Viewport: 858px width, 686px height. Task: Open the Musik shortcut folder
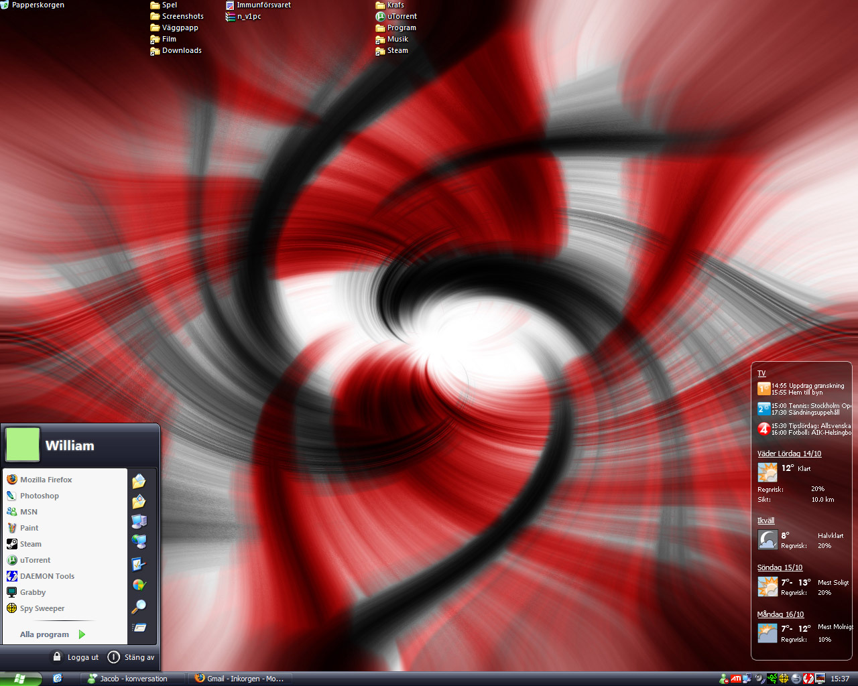(x=392, y=39)
